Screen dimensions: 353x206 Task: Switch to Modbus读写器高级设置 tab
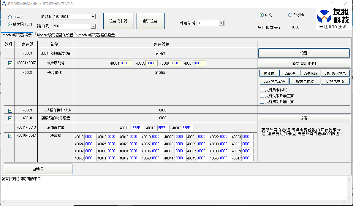[x=96, y=35]
